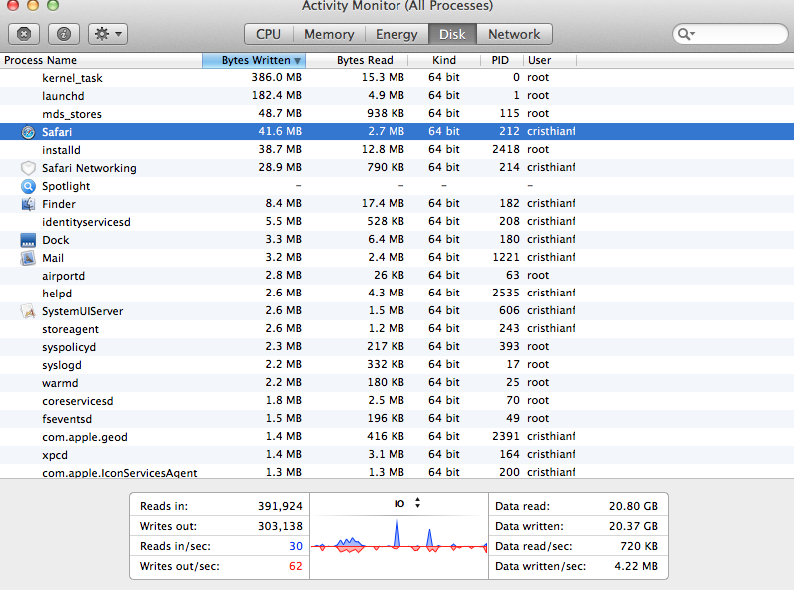Click the Mail stamp icon
Viewport: 794px width, 590px height.
[28, 258]
